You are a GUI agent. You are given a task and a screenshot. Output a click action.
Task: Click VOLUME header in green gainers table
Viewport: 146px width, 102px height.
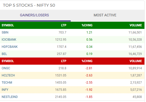(136, 25)
